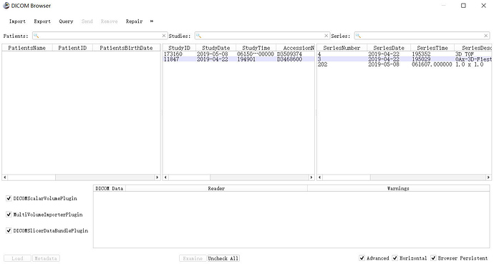Clear the Studies search field
The height and width of the screenshot is (266, 494).
coord(326,36)
